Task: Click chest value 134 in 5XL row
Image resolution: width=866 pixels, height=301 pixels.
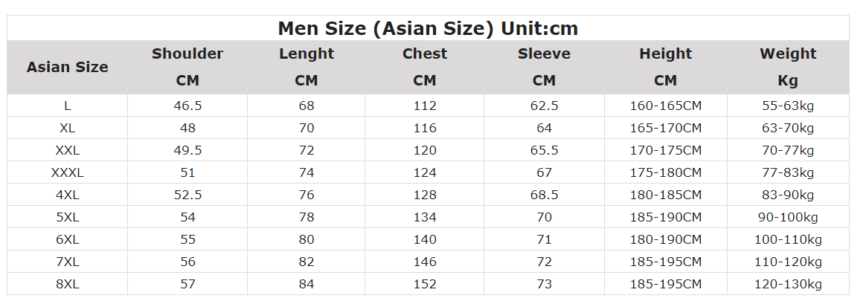Action: (425, 217)
